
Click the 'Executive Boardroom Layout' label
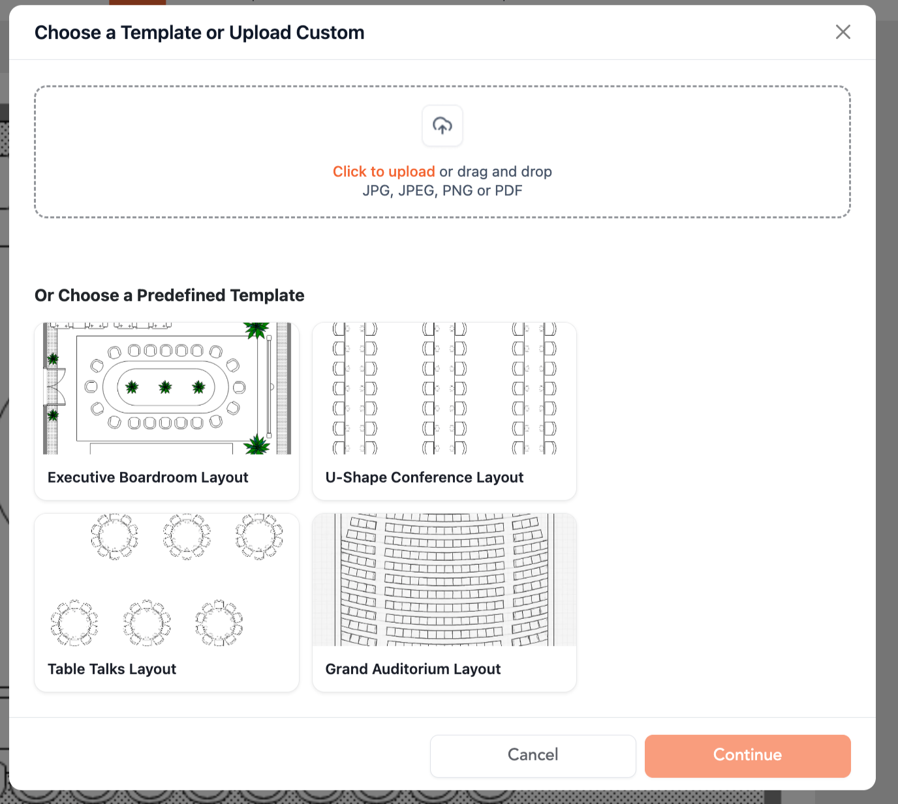coord(148,477)
